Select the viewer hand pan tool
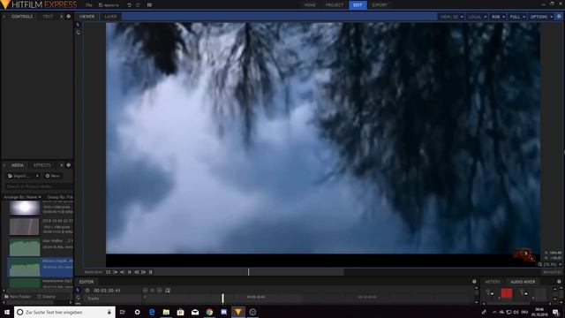Screen dimensions: 565x318 tap(79, 33)
